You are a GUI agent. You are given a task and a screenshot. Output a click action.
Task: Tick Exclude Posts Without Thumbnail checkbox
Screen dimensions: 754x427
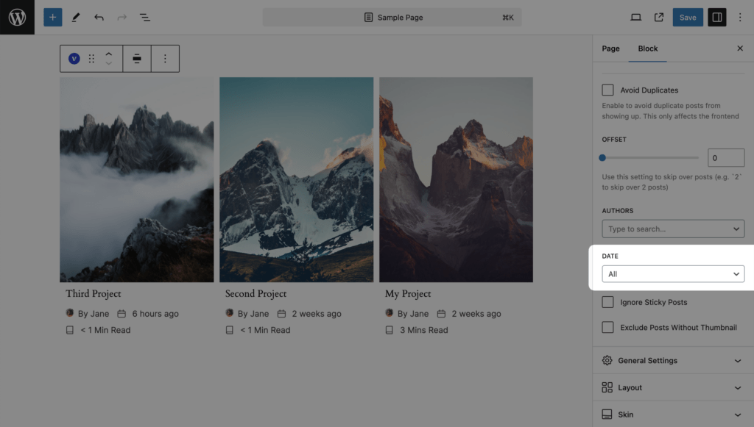click(607, 327)
